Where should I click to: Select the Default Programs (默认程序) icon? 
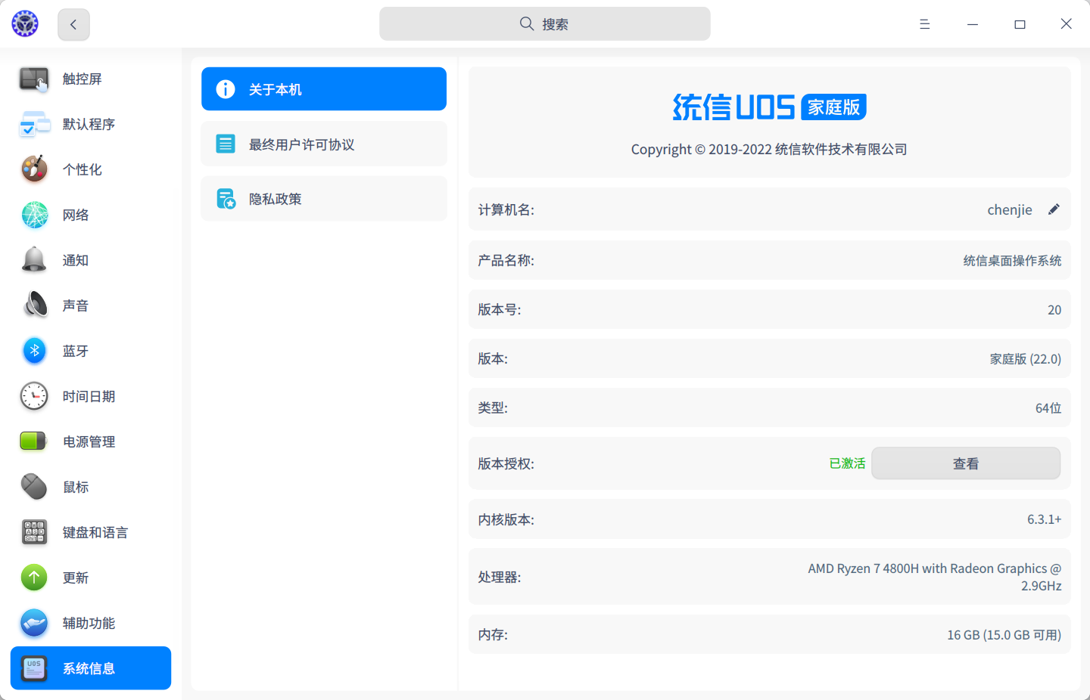[34, 124]
